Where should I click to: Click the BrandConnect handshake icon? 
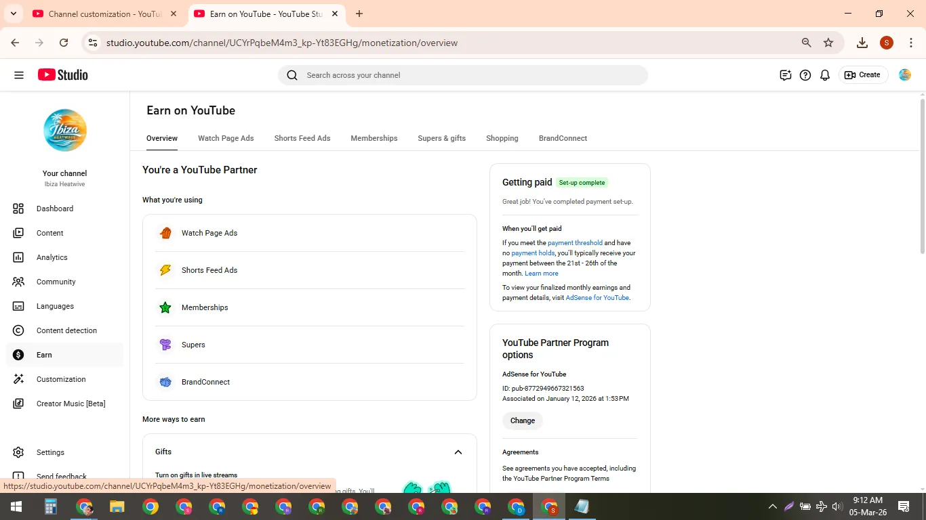(165, 382)
